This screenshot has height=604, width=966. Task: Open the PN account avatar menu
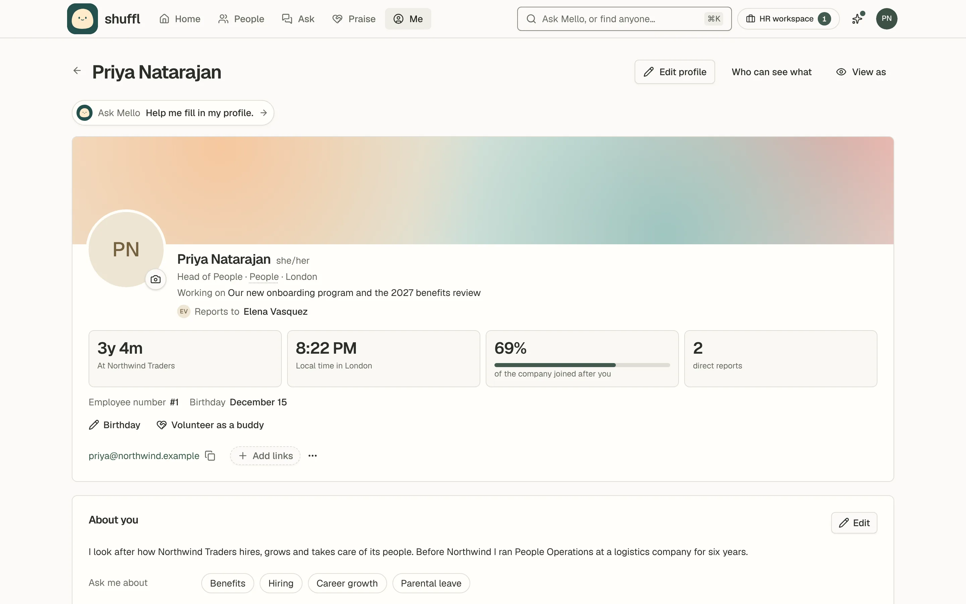[886, 19]
